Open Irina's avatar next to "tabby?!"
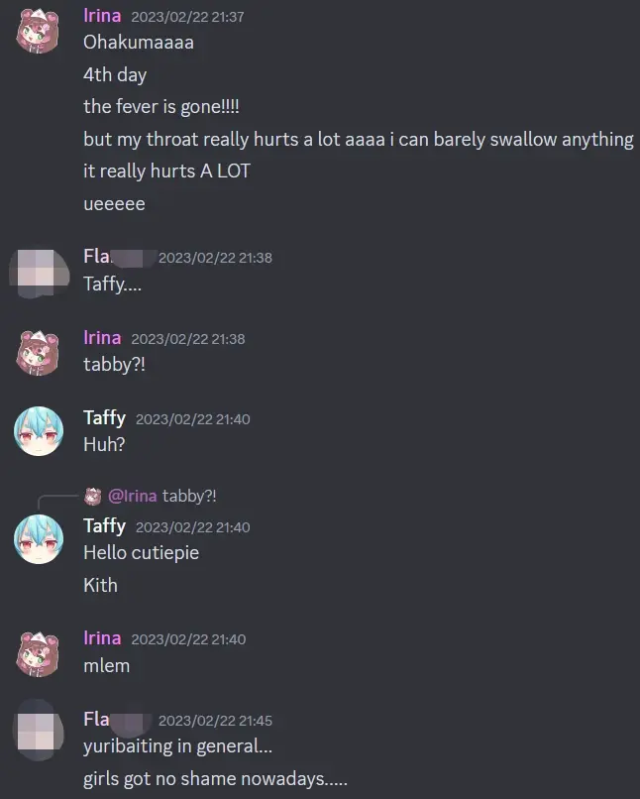 coord(39,353)
